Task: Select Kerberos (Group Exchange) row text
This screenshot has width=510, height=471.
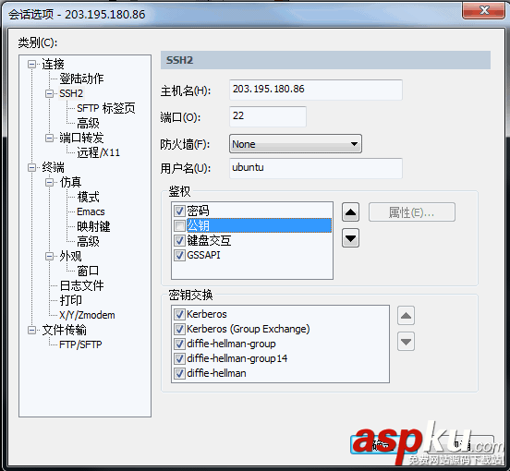Action: click(249, 329)
